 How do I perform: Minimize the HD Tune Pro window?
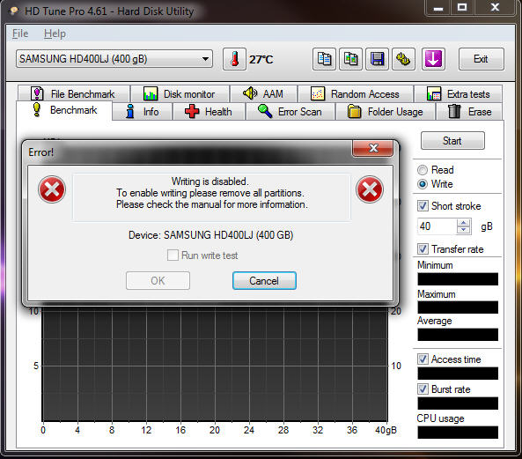[438, 7]
